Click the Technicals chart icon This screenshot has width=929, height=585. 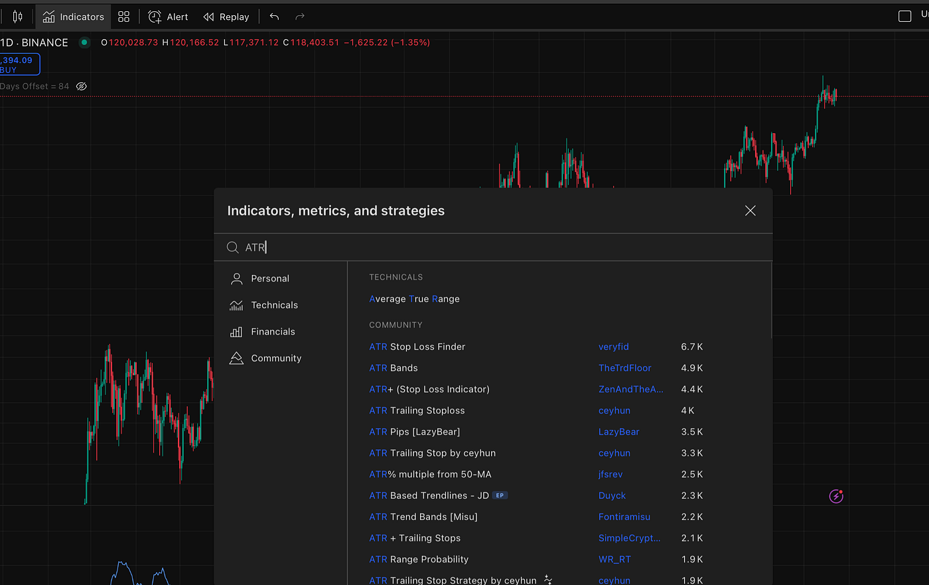pos(236,305)
